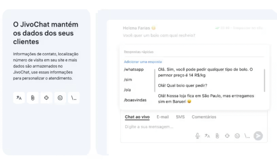Viewport: 277px width, 165px height.
Task: Open translate tool in message toolbar
Action: [207, 136]
